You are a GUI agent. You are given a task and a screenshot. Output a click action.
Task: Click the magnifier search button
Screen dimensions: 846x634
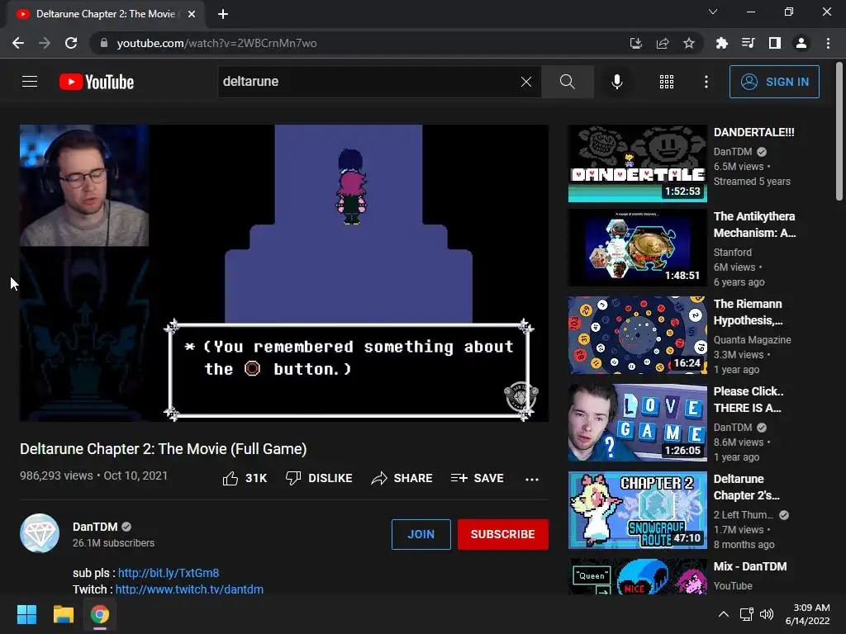coord(567,82)
